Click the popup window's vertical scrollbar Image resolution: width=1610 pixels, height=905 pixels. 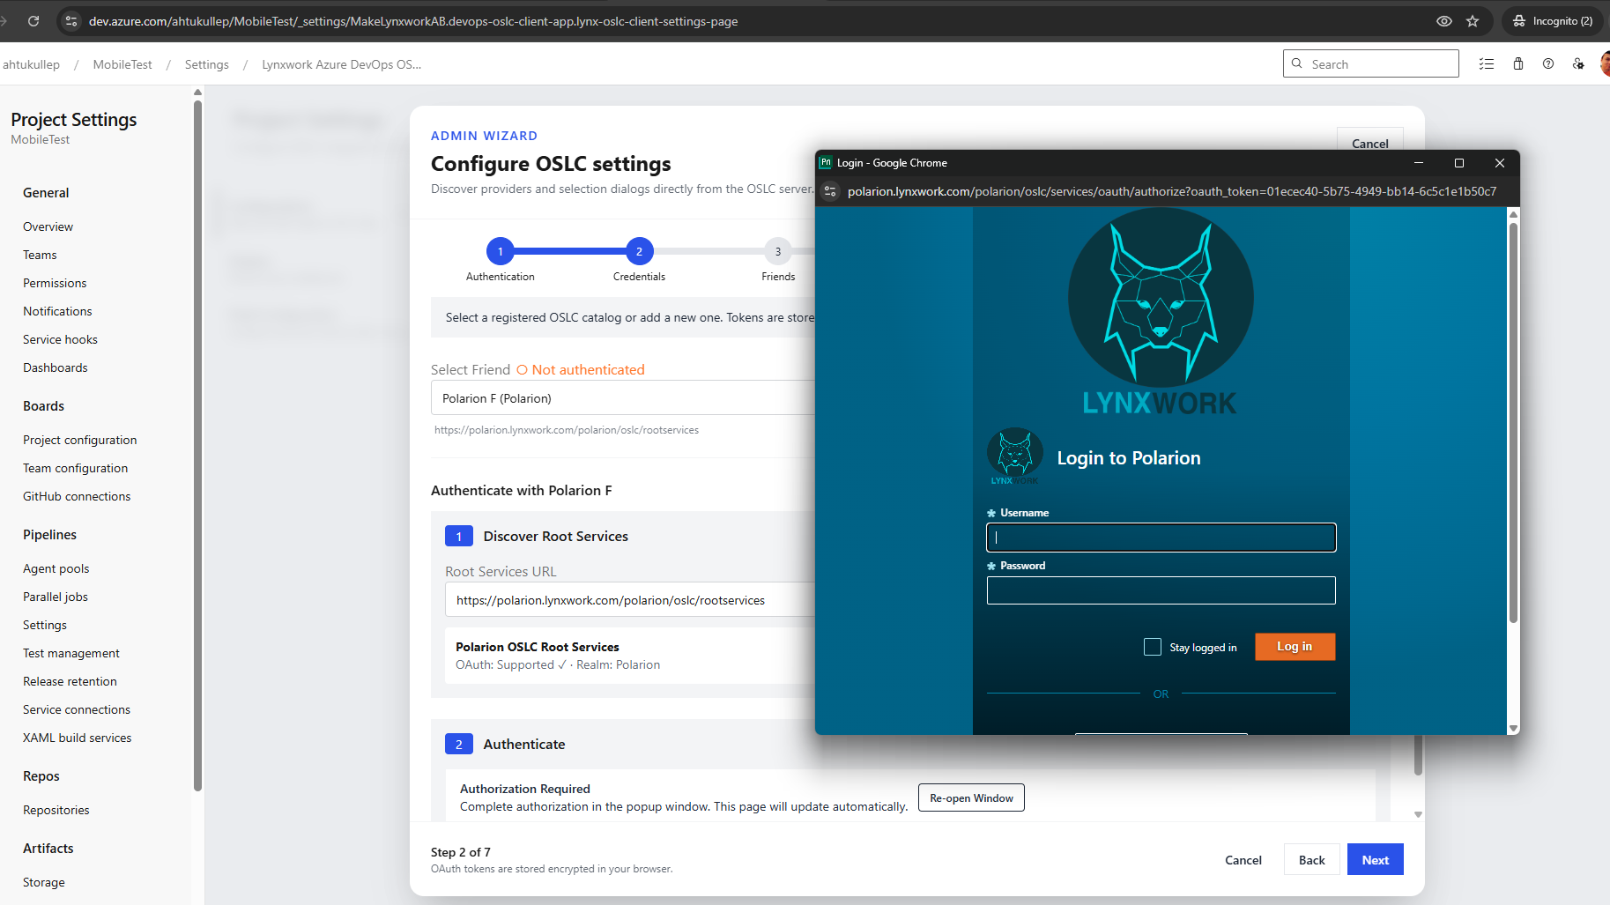[x=1513, y=421]
